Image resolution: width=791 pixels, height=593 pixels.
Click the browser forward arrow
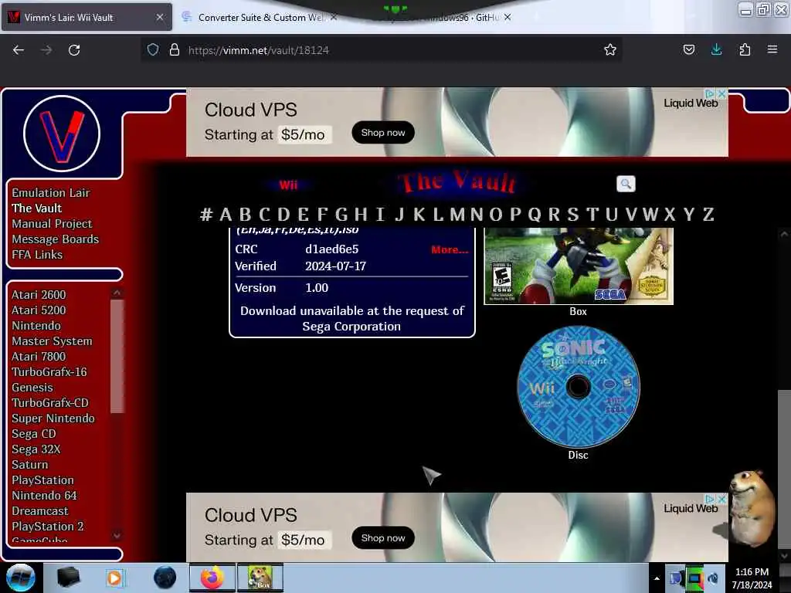pos(46,50)
